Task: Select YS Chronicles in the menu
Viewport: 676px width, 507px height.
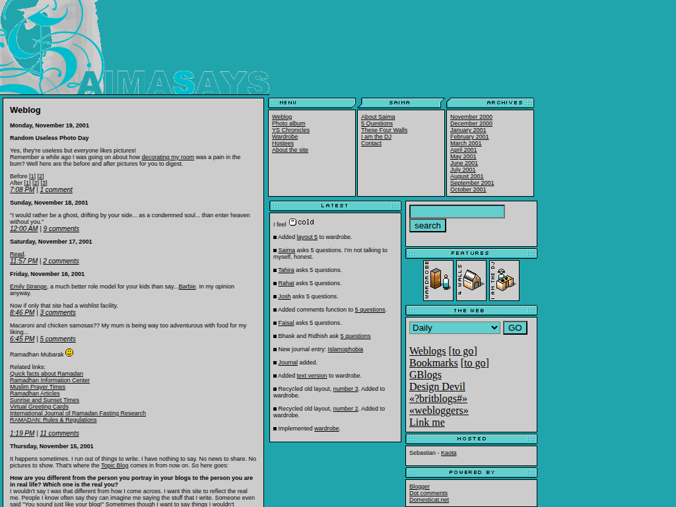Action: point(290,130)
